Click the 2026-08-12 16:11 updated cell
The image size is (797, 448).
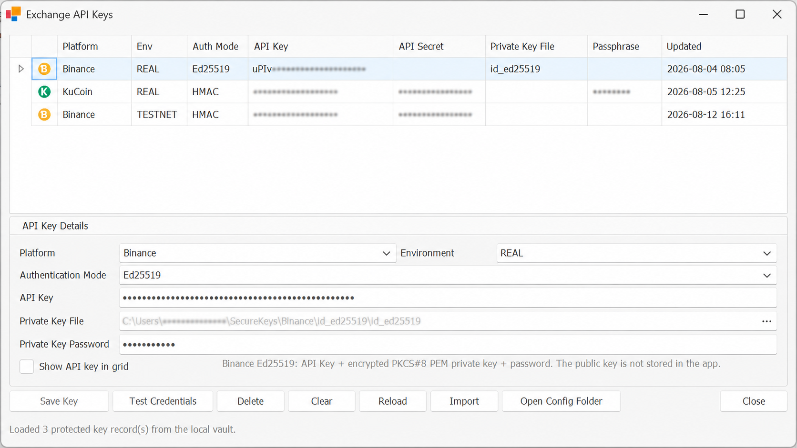tap(724, 115)
